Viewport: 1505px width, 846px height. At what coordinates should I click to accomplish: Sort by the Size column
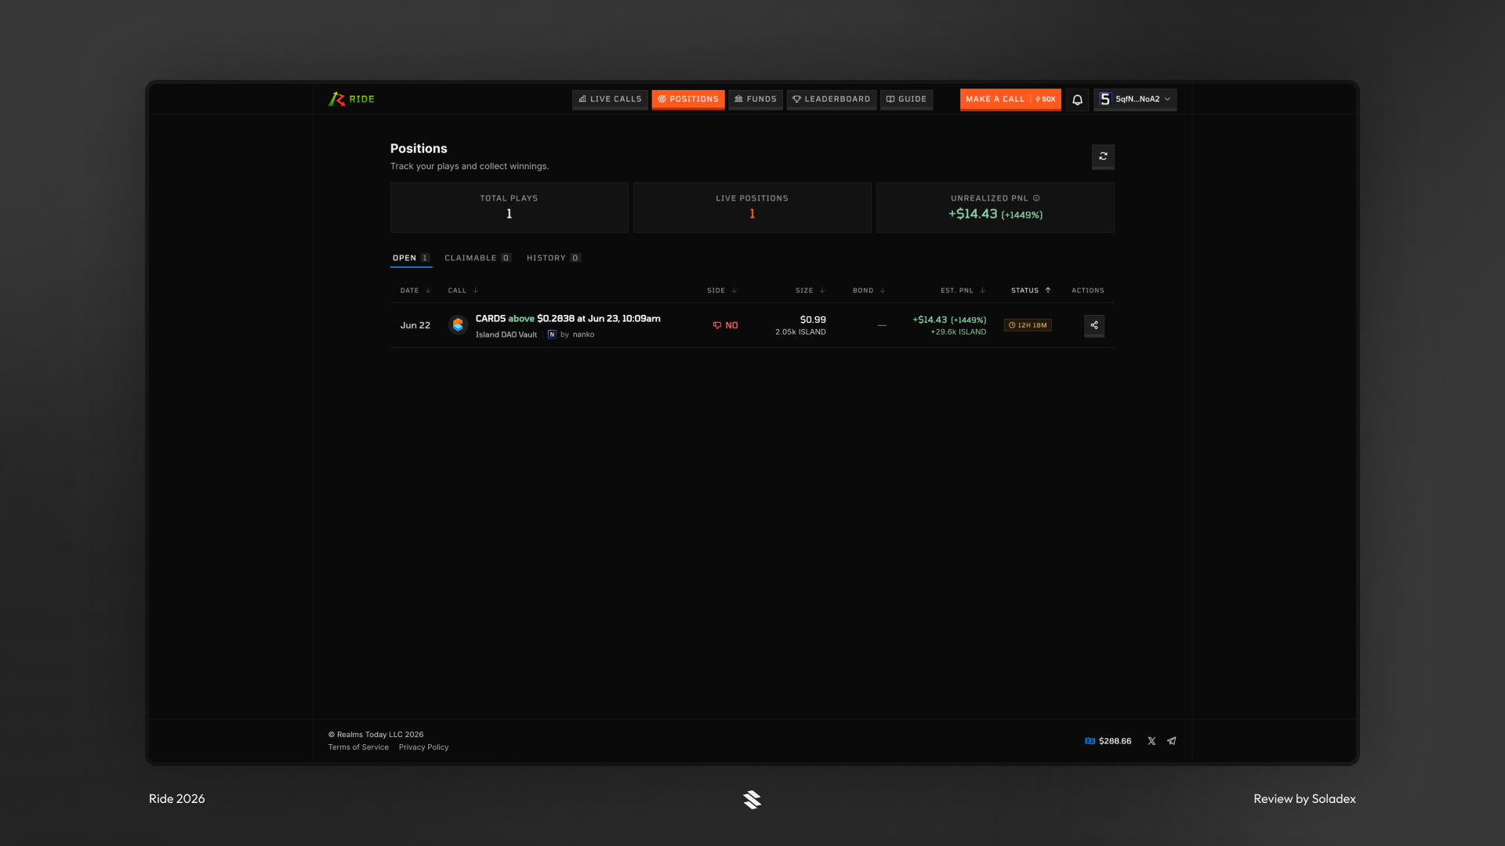tap(811, 291)
